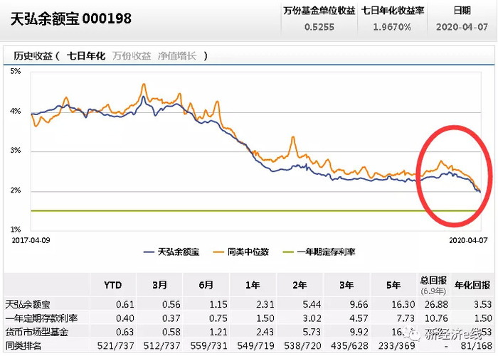Screen dimensions: 498x356
Task: Click the 2年 ranking 538/720
Action: click(302, 345)
